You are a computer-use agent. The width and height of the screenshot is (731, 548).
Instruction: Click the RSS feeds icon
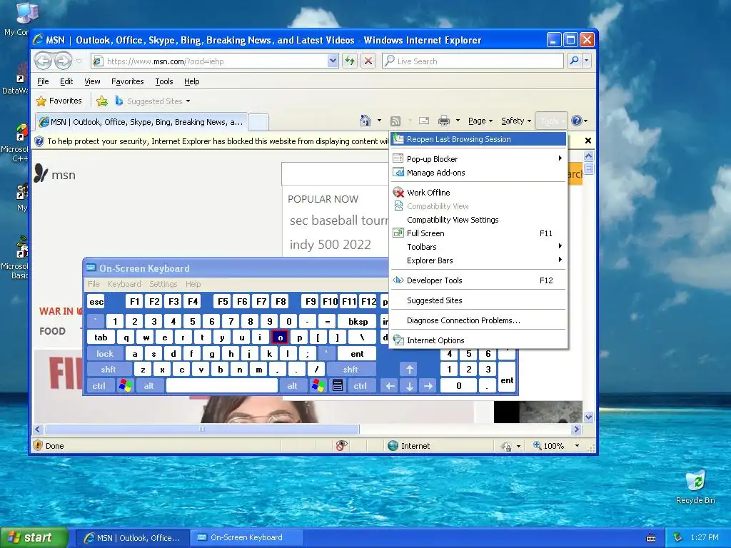click(x=395, y=121)
